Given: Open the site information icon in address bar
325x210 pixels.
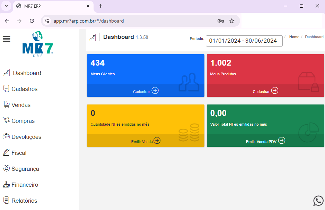Looking at the screenshot, I should point(47,21).
